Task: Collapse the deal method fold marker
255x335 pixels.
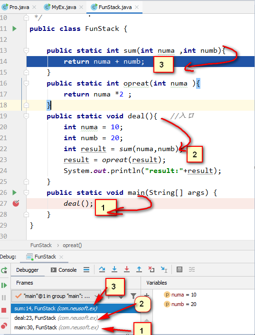Action: [26, 116]
